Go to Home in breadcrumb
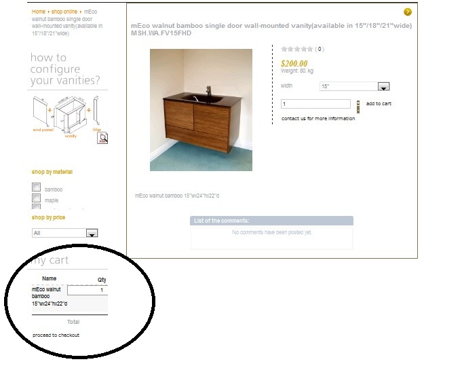Image resolution: width=462 pixels, height=366 pixels. pyautogui.click(x=38, y=12)
